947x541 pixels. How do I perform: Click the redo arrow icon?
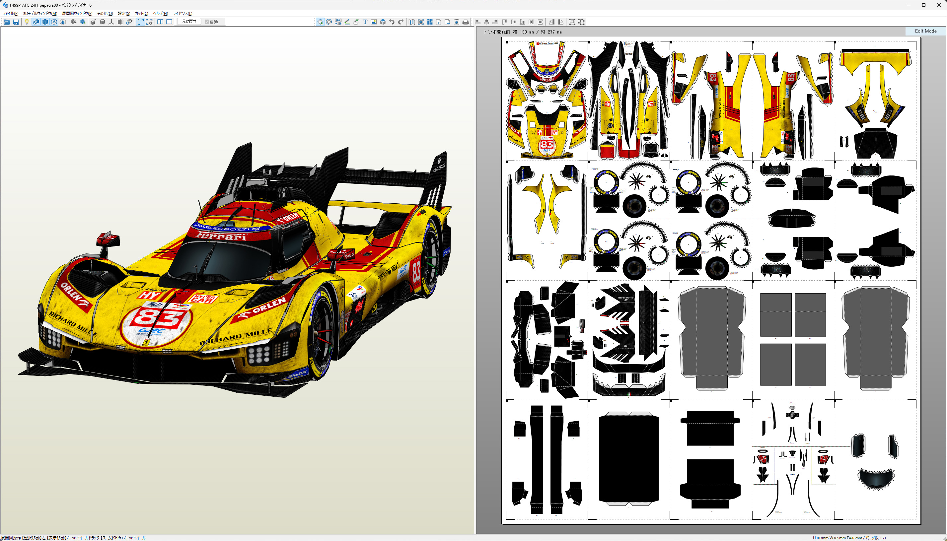click(x=401, y=22)
